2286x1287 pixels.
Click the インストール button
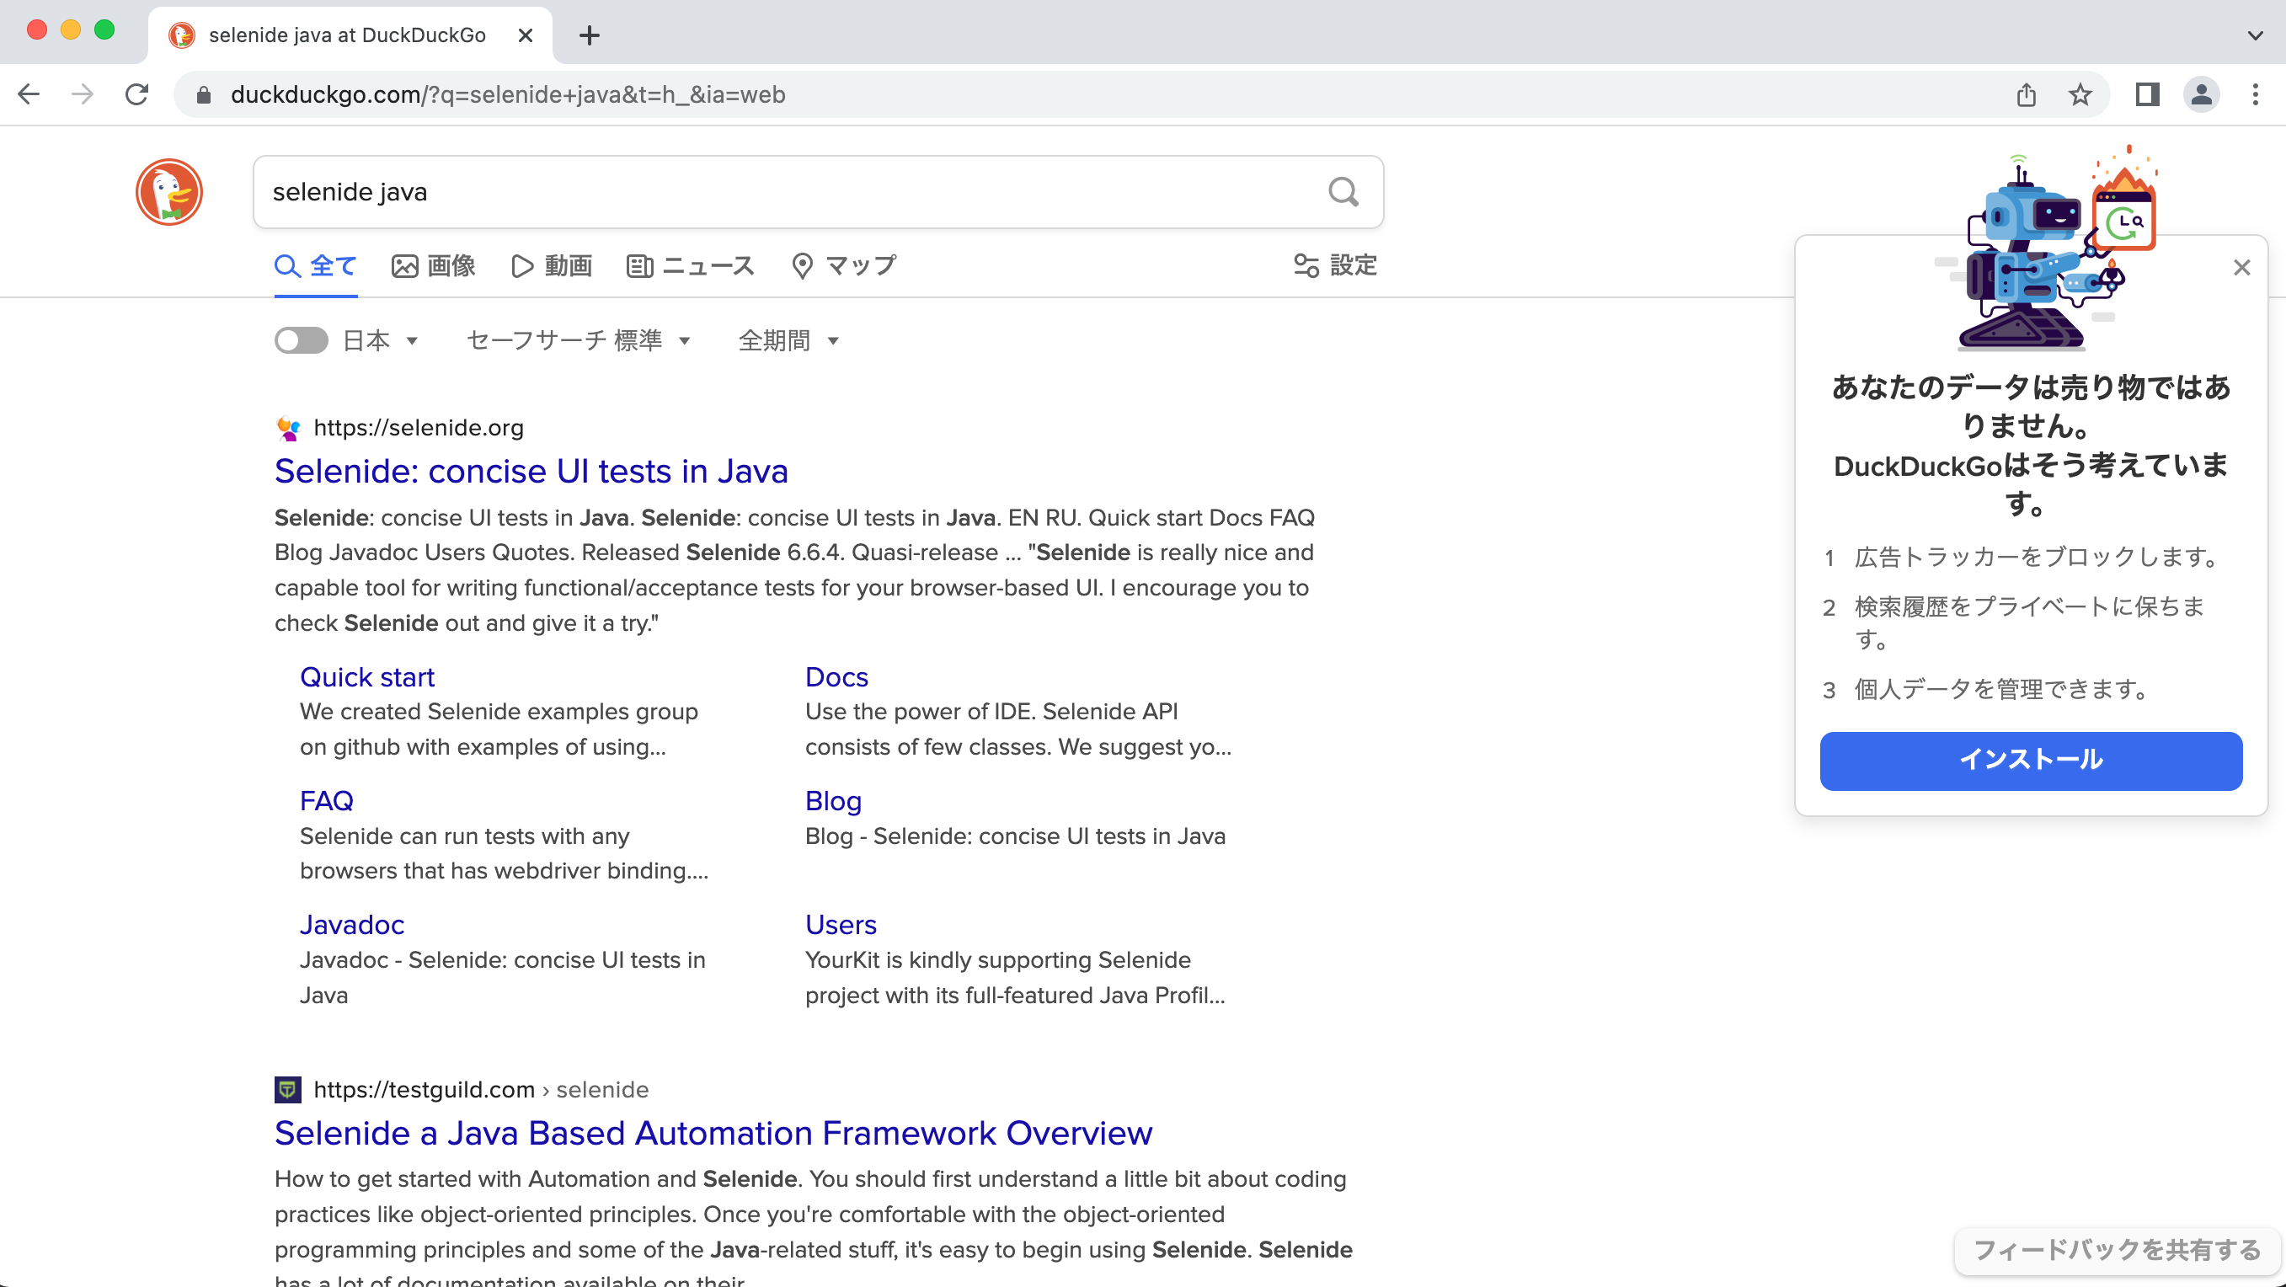click(2031, 761)
